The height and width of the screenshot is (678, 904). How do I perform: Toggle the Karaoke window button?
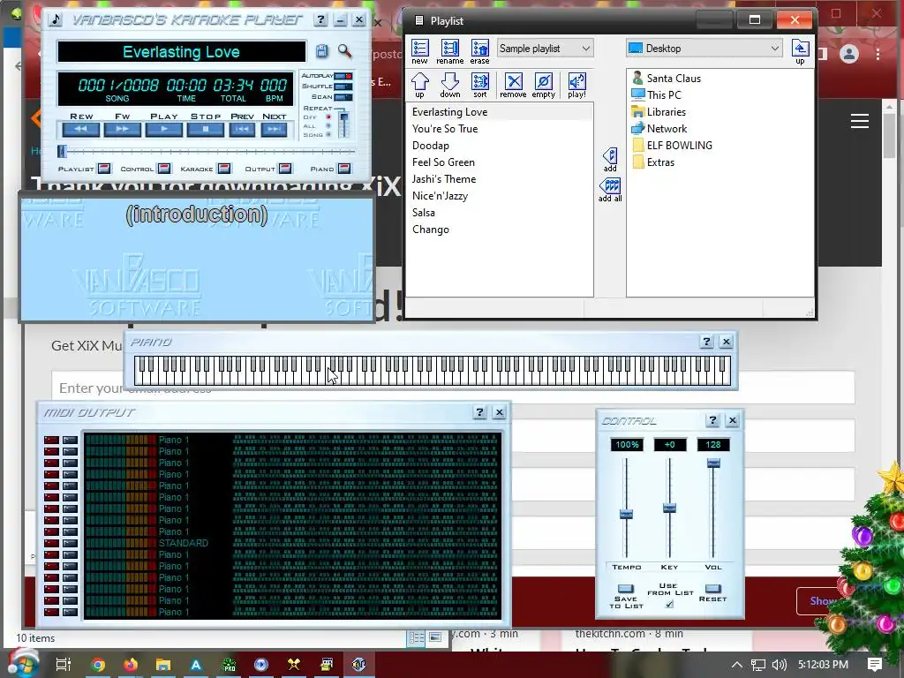(x=224, y=169)
